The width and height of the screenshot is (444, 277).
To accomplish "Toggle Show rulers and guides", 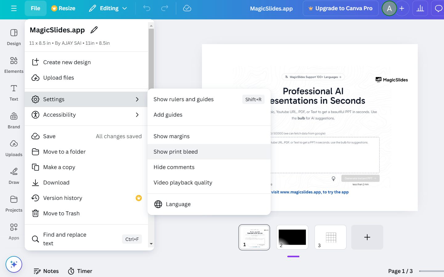I will [209, 99].
